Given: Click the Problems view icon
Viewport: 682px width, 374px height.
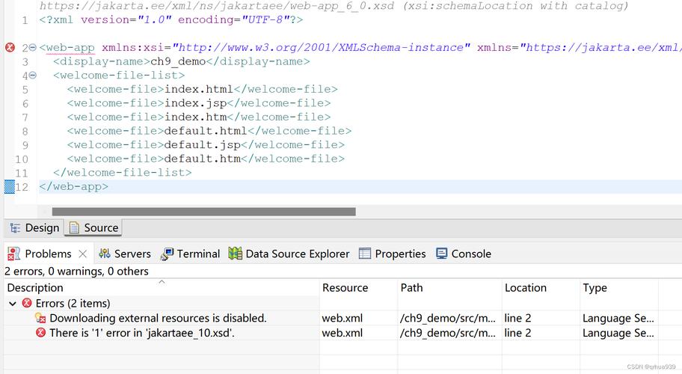Looking at the screenshot, I should pos(13,254).
